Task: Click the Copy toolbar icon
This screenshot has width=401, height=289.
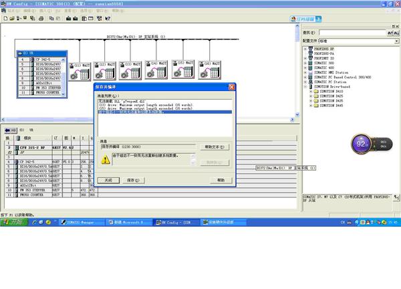Action: click(x=51, y=19)
